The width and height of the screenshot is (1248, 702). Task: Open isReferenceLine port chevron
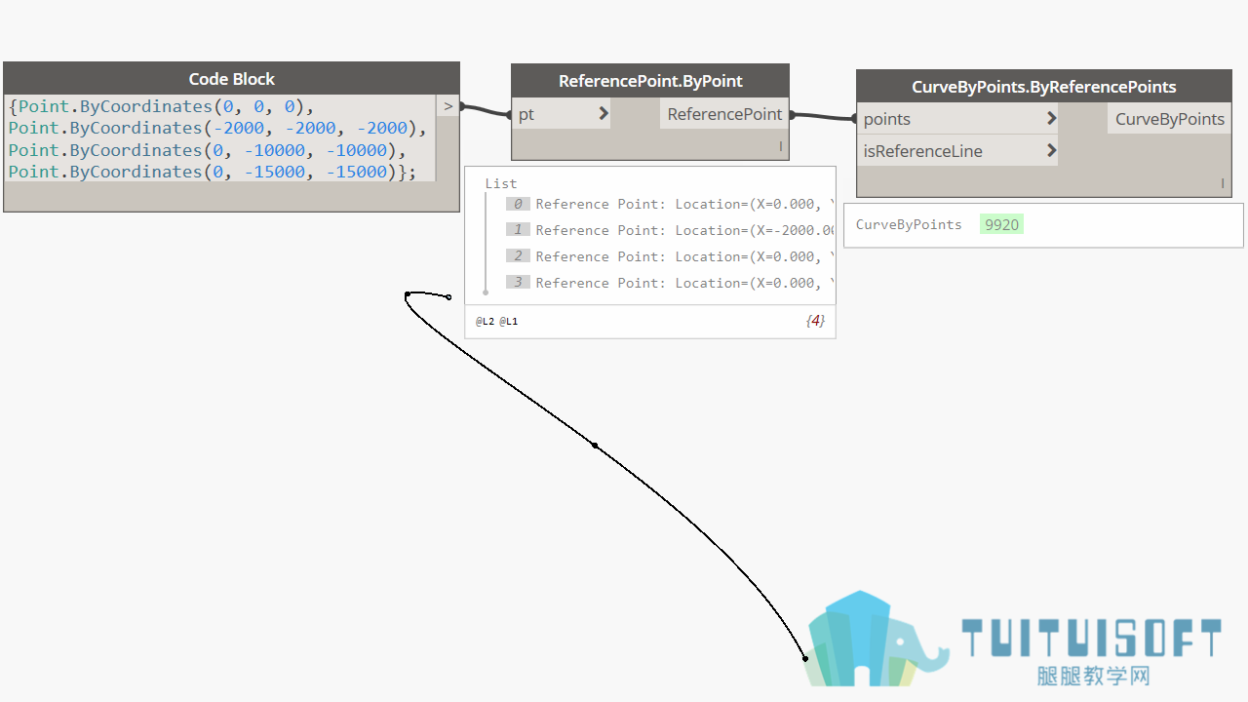point(1051,151)
